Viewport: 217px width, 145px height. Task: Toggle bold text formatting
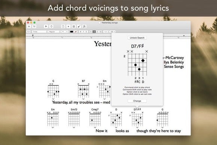(x=80, y=32)
